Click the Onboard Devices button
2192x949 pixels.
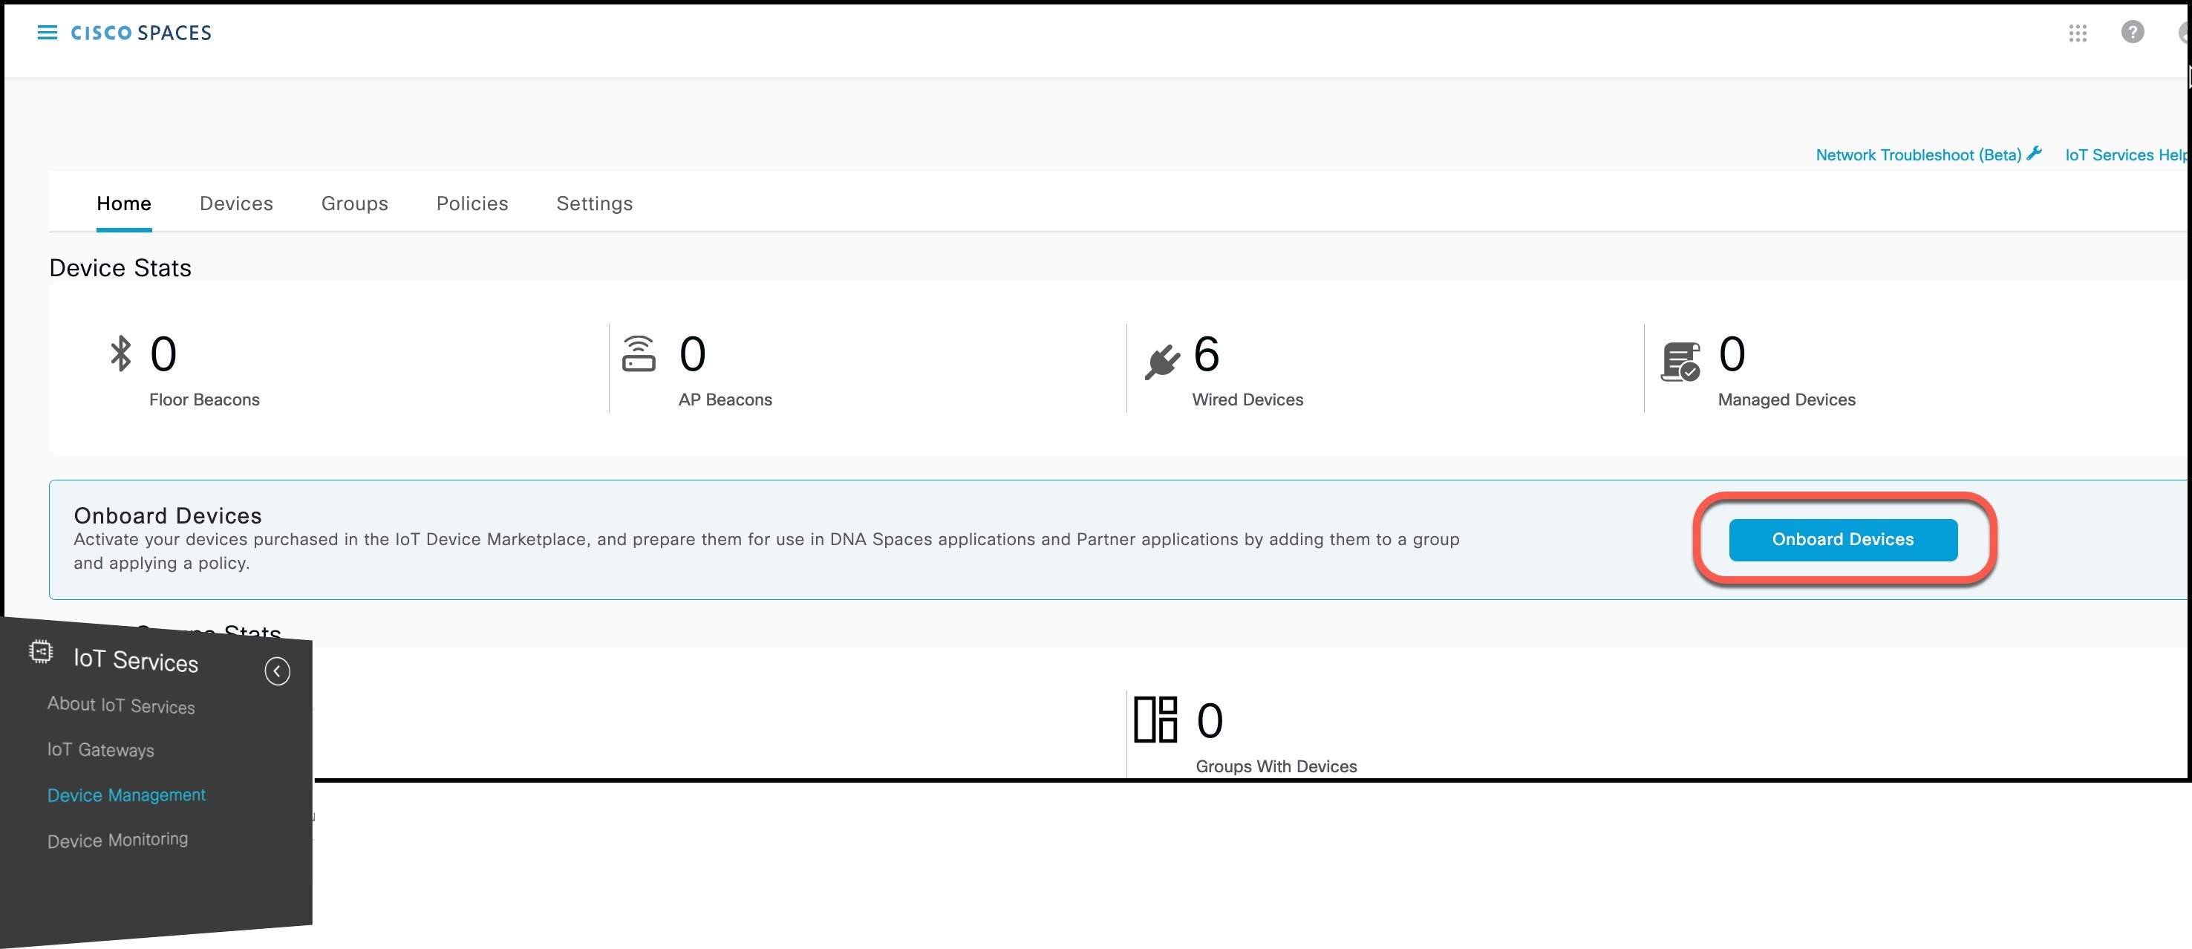coord(1842,539)
